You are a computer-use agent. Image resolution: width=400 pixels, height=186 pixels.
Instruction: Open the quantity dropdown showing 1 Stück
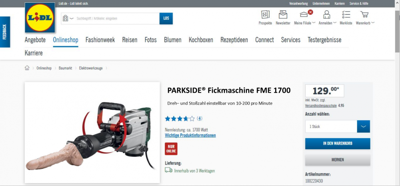point(337,127)
